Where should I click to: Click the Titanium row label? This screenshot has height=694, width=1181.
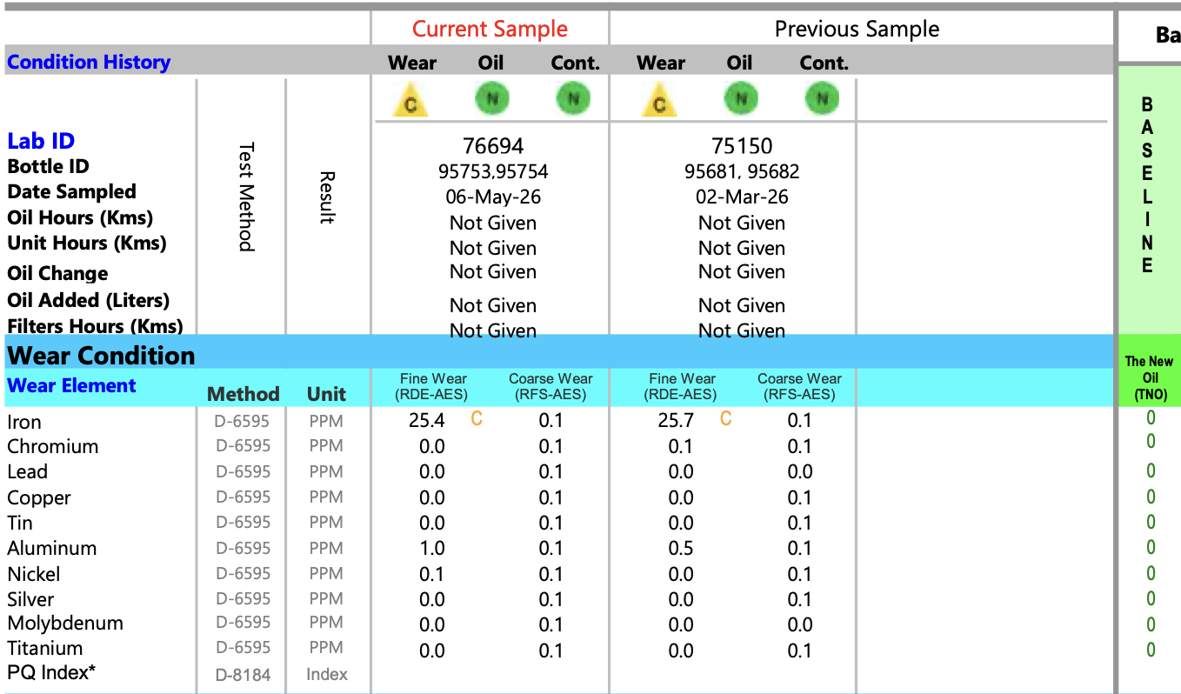(45, 648)
